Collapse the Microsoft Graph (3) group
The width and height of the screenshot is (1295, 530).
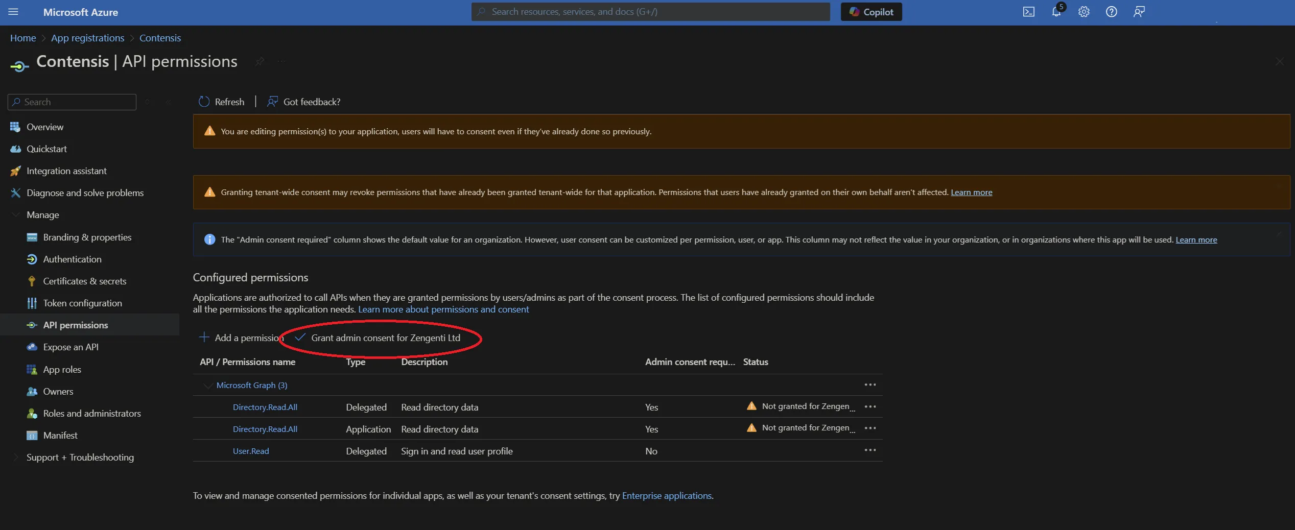tap(207, 385)
